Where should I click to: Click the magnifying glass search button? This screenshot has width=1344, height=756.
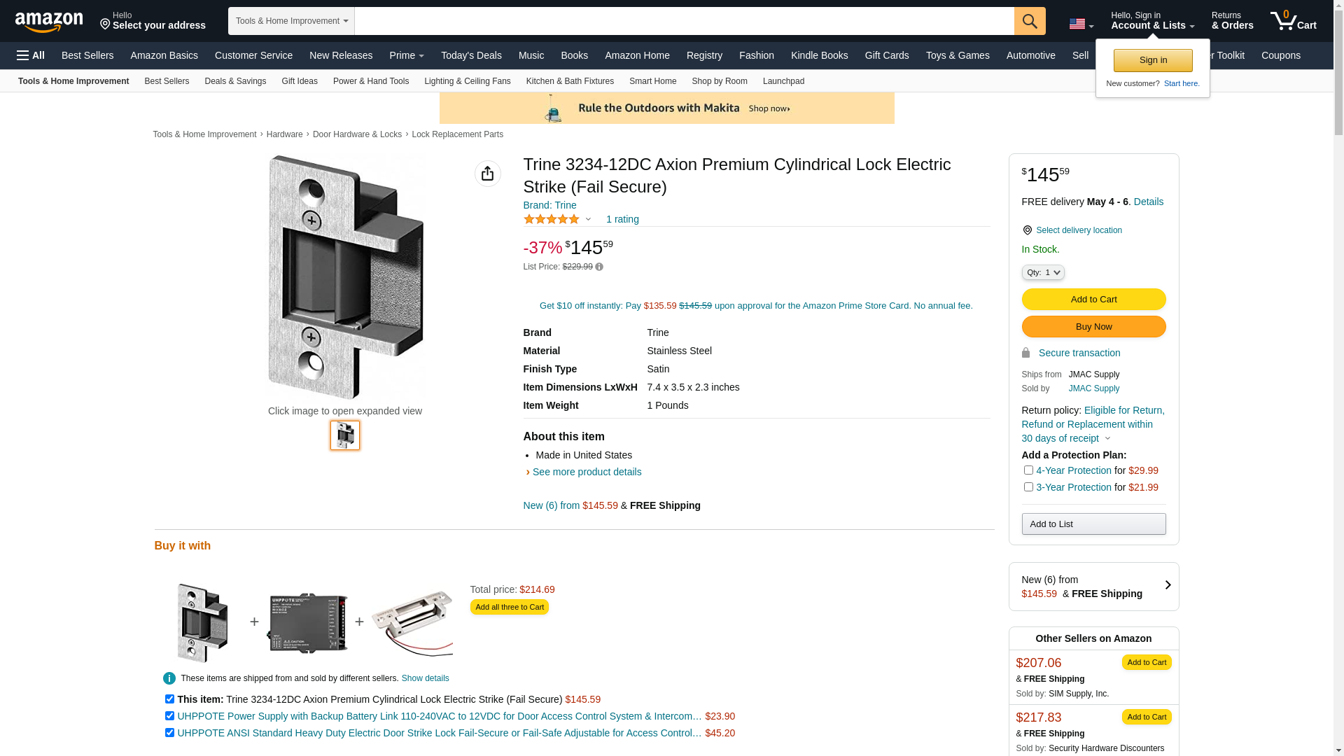[x=1029, y=21]
